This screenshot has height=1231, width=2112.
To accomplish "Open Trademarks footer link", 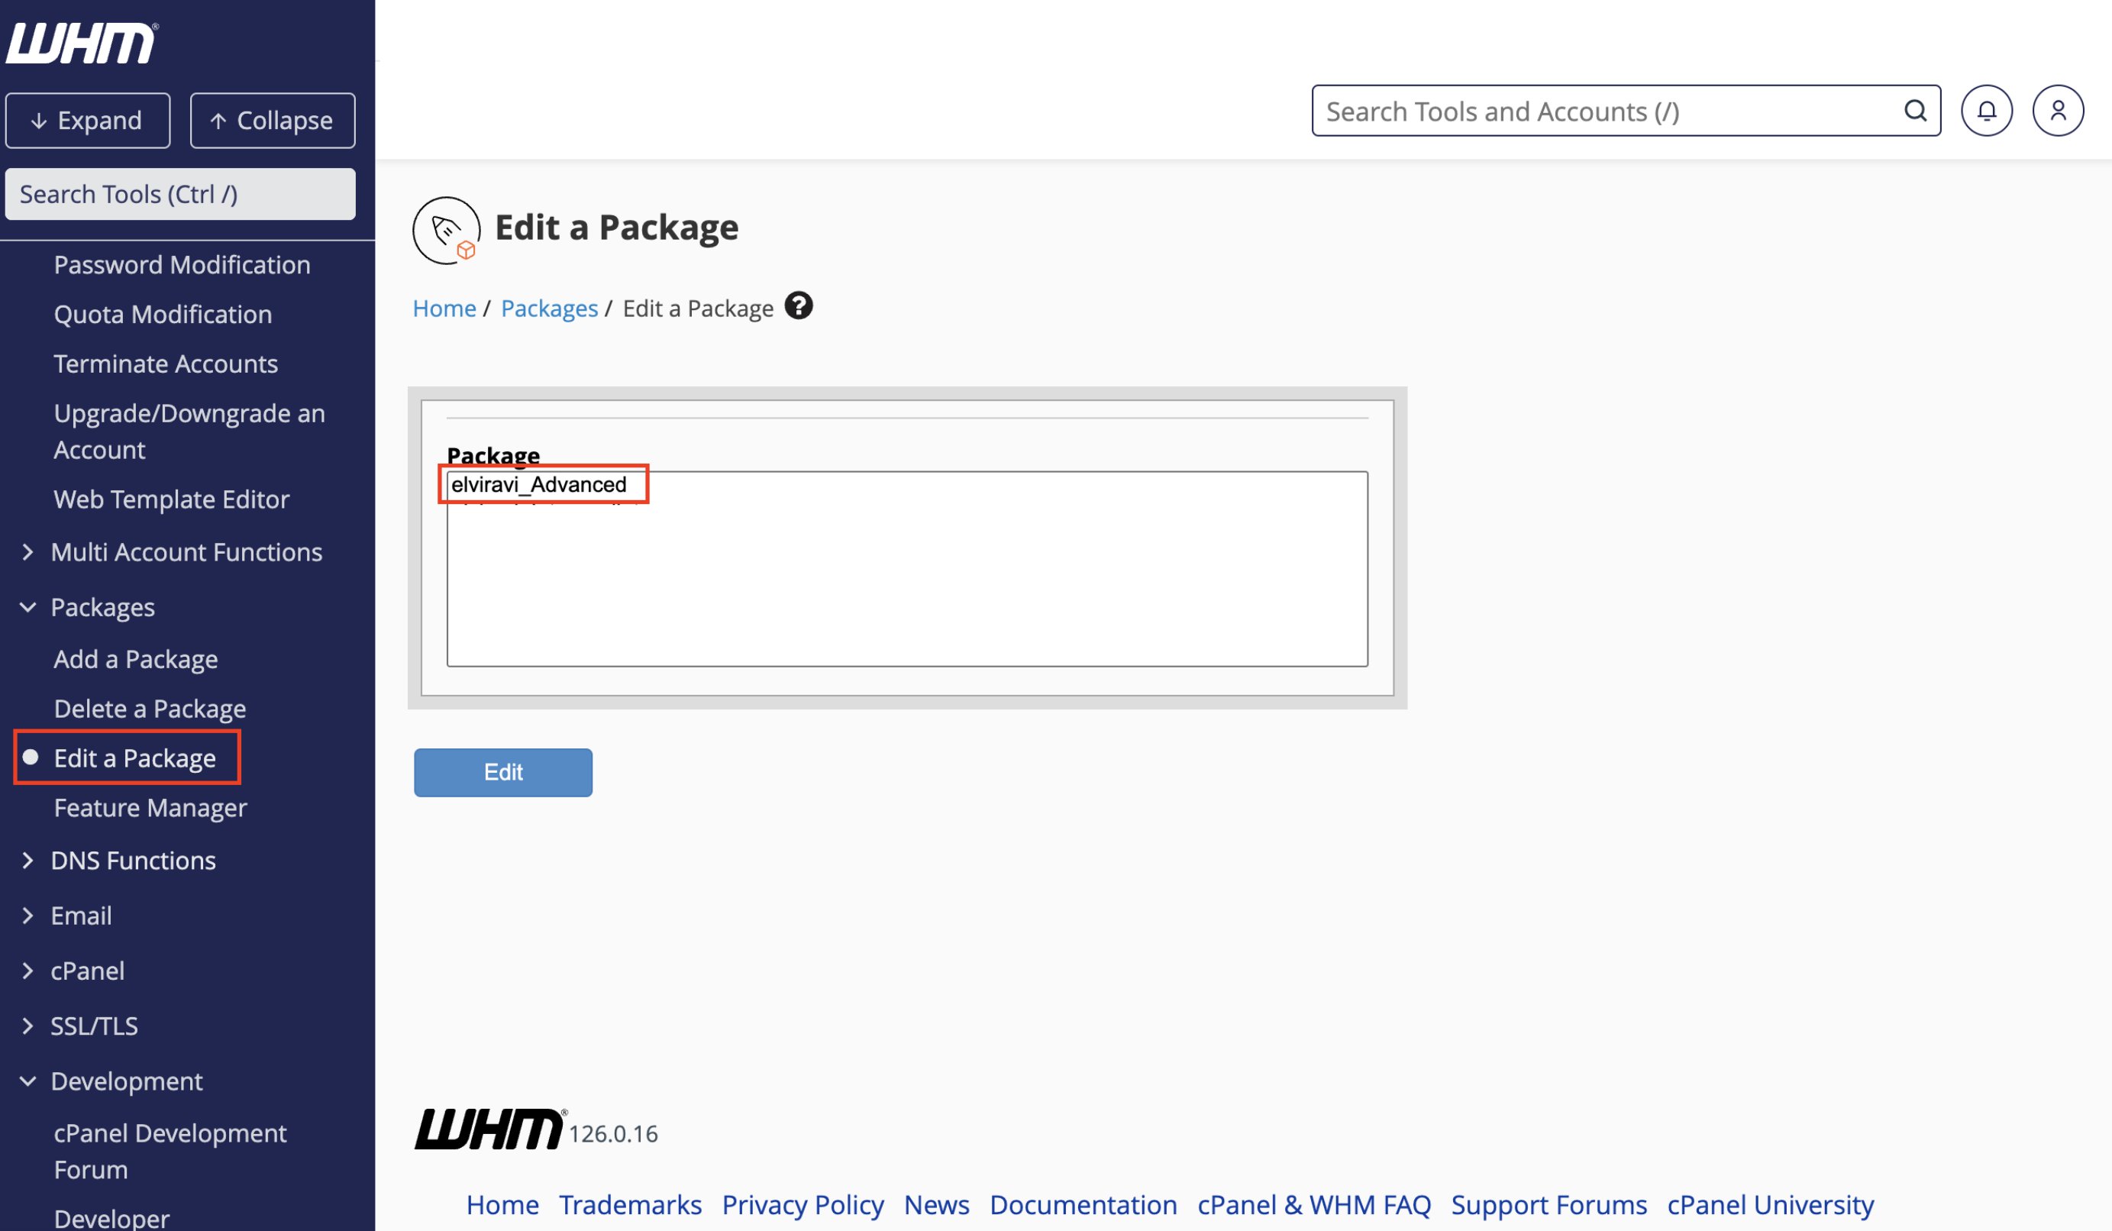I will tap(630, 1205).
